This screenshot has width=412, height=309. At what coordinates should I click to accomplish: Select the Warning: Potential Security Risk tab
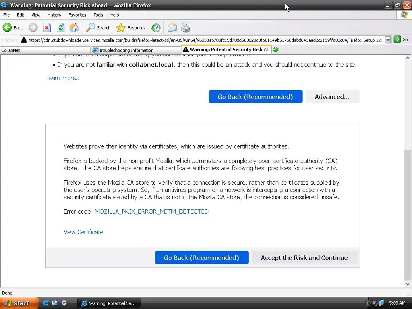[226, 49]
